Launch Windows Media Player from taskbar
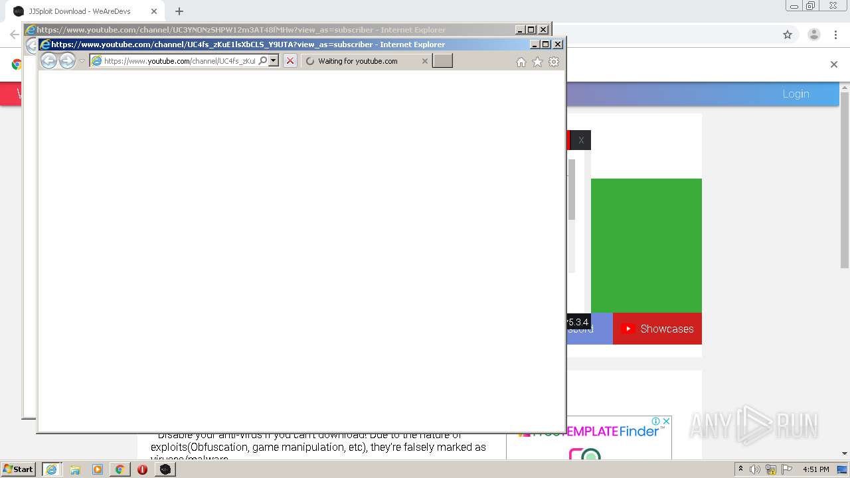The image size is (850, 478). [97, 469]
